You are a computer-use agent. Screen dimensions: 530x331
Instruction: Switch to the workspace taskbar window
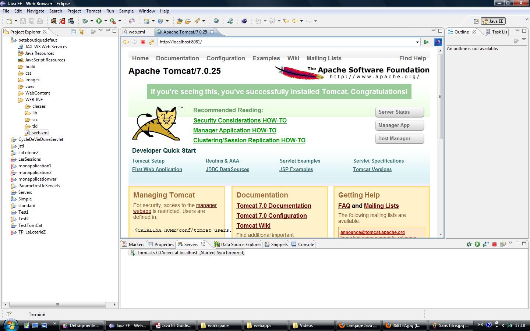(x=220, y=325)
